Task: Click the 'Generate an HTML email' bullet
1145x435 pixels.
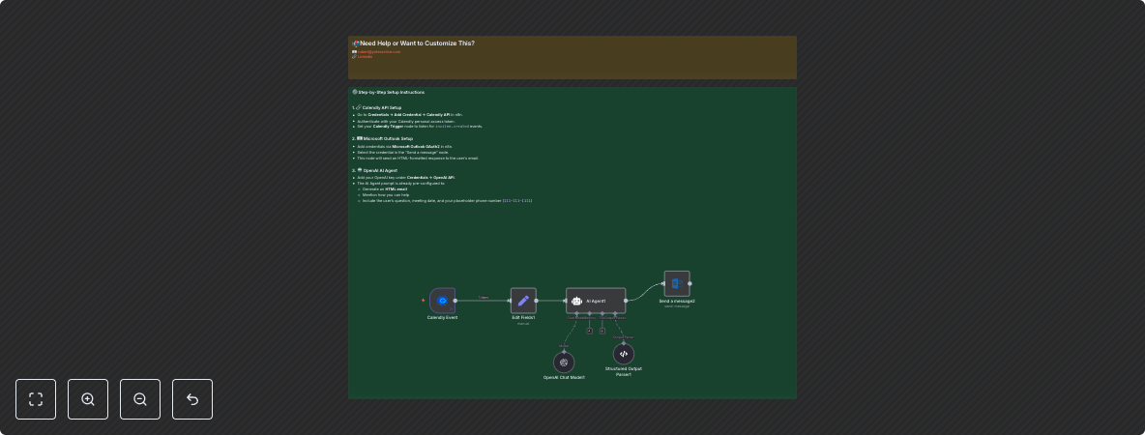Action: click(385, 189)
